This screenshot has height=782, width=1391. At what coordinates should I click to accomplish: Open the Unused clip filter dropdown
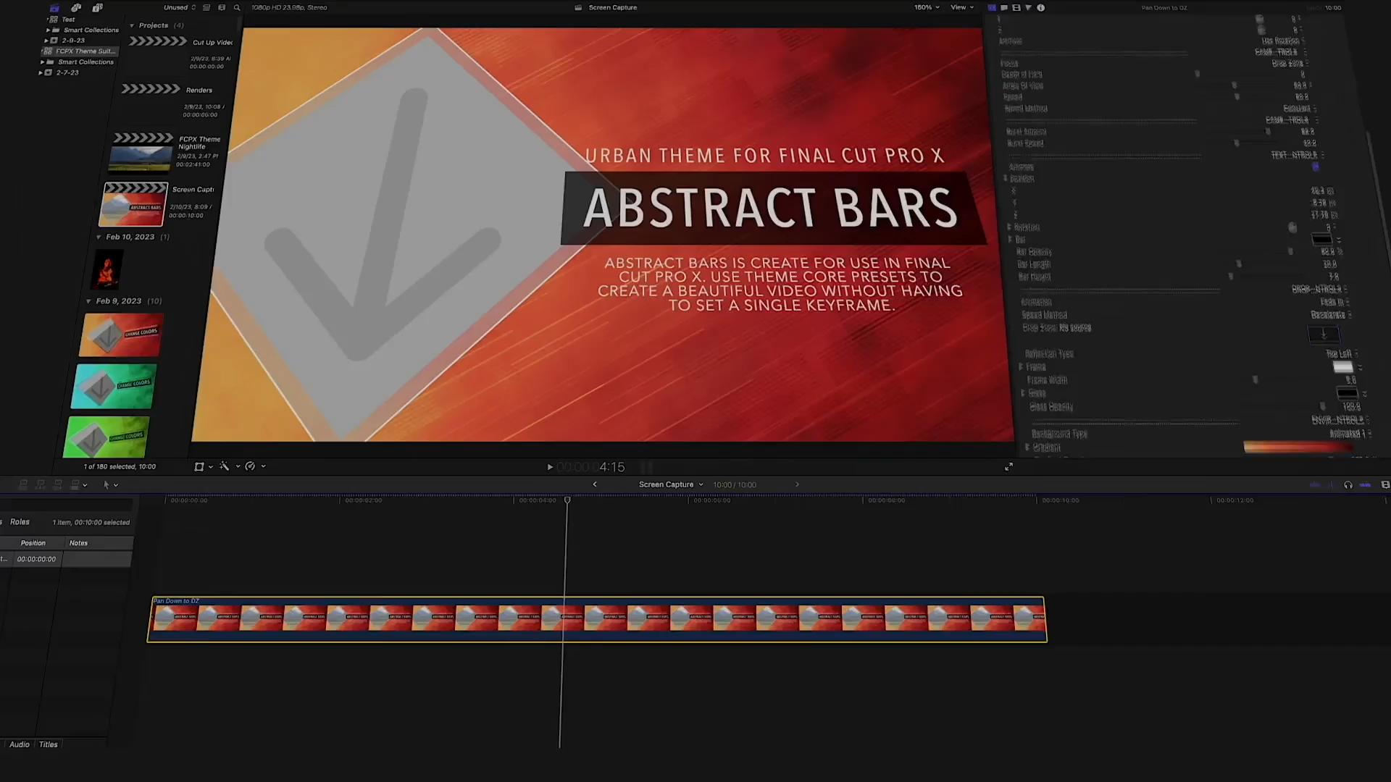[180, 7]
